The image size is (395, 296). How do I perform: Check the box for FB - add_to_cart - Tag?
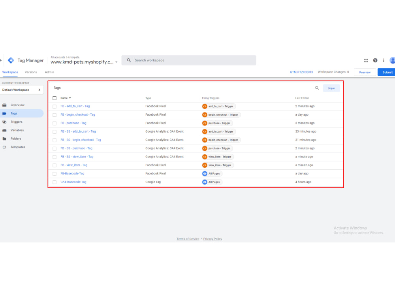tap(55, 107)
